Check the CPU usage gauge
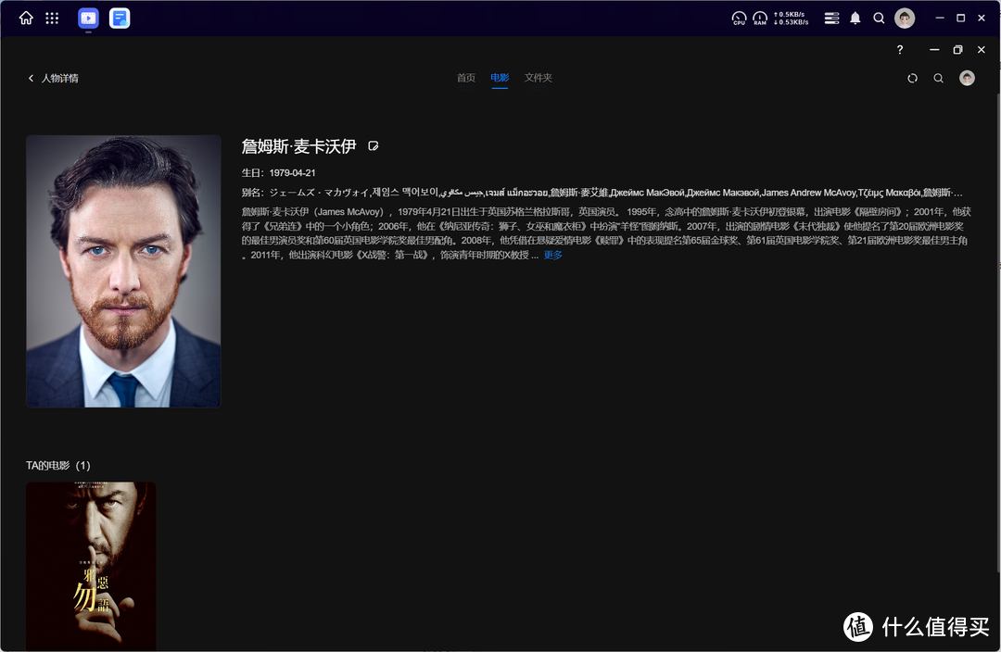Viewport: 1001px width, 652px height. 739,18
